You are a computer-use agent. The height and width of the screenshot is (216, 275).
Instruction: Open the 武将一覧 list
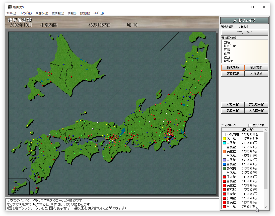(233, 111)
